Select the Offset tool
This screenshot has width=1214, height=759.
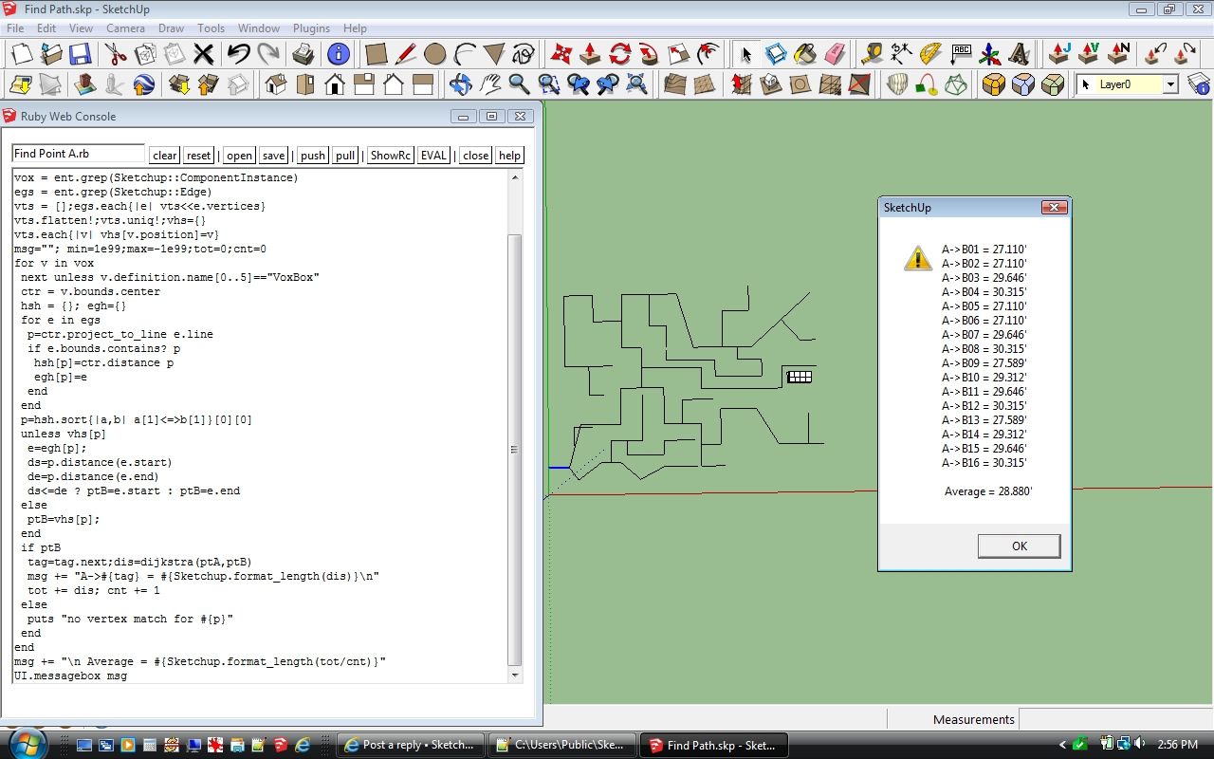(x=708, y=54)
